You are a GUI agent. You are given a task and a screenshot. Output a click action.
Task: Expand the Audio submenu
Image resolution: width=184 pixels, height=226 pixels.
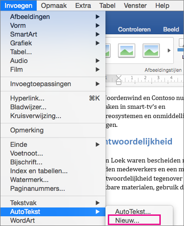53,61
